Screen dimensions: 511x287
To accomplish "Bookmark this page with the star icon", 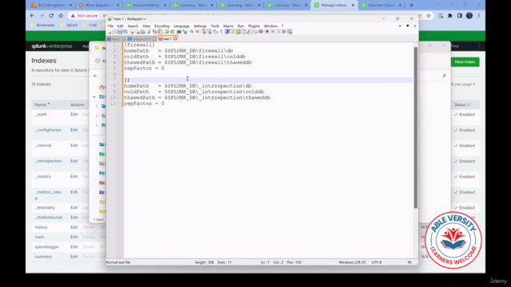I will [429, 16].
